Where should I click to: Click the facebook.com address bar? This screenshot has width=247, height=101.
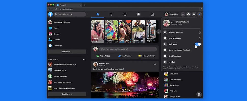coord(129,9)
